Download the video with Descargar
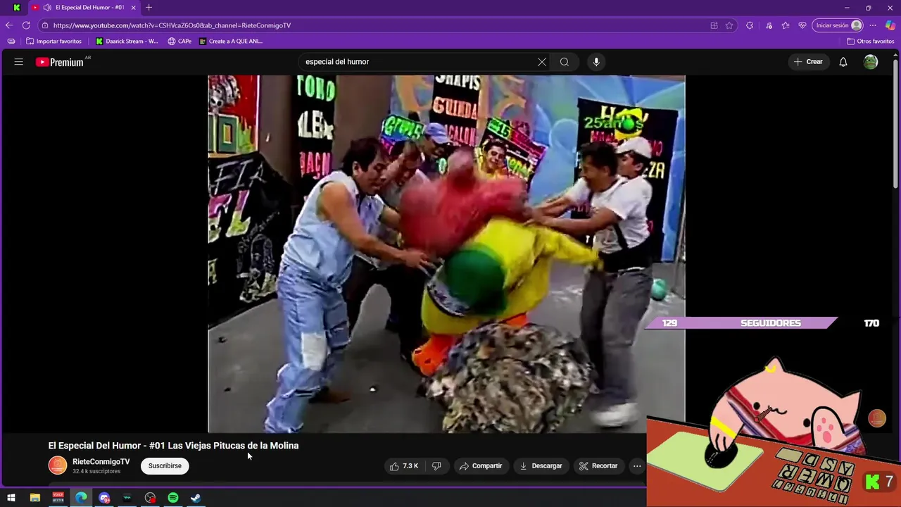Viewport: 901px width, 507px height. tap(541, 466)
